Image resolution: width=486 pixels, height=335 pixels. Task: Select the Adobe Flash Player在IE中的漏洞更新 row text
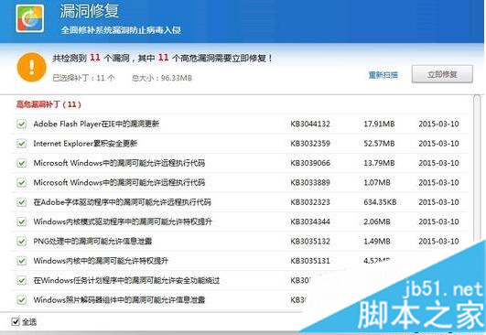(x=96, y=124)
